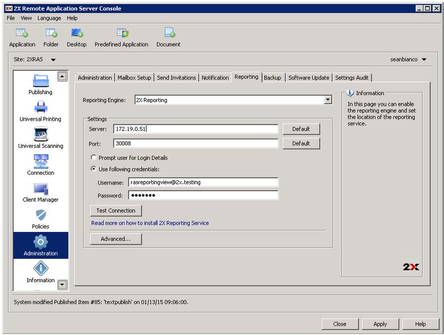Open Client Manager in sidebar
This screenshot has width=444, height=335.
pyautogui.click(x=40, y=192)
